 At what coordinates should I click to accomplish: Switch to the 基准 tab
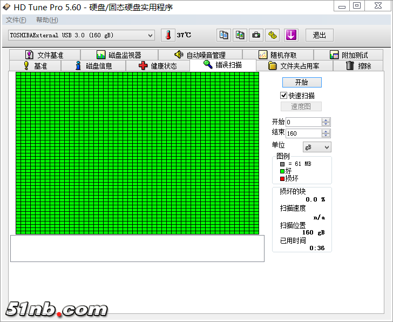(x=35, y=66)
